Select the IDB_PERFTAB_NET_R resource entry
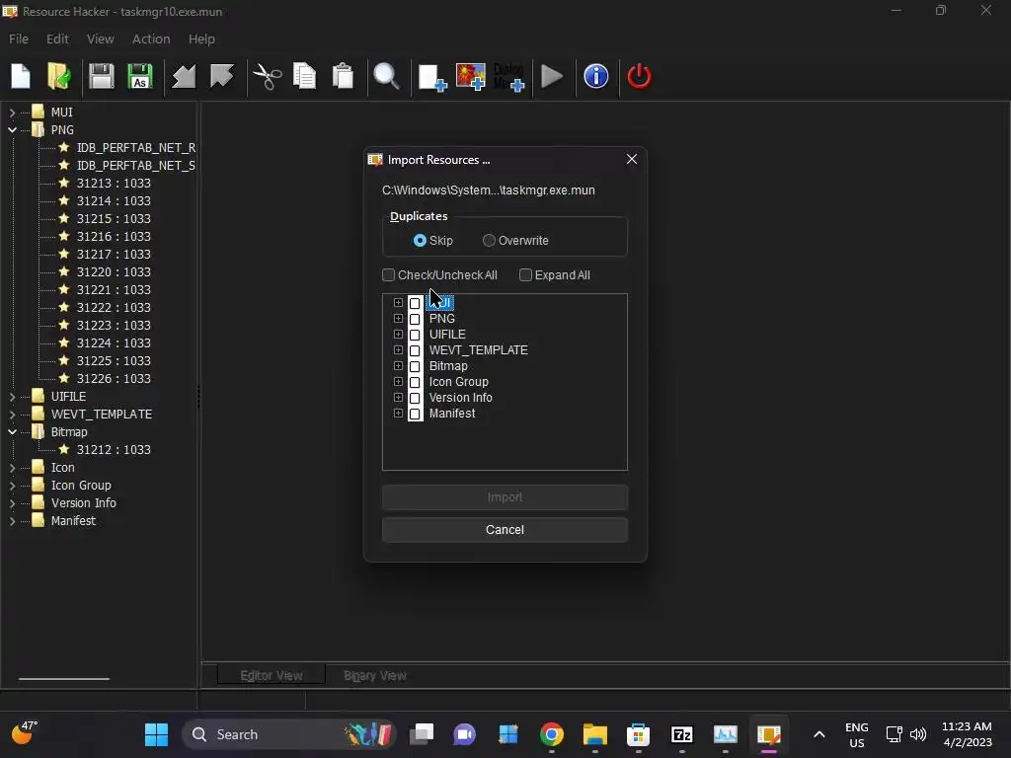 point(136,148)
